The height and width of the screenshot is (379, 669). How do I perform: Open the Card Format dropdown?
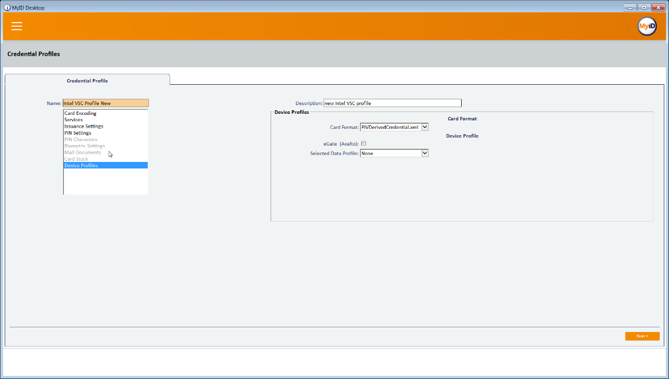(394, 127)
